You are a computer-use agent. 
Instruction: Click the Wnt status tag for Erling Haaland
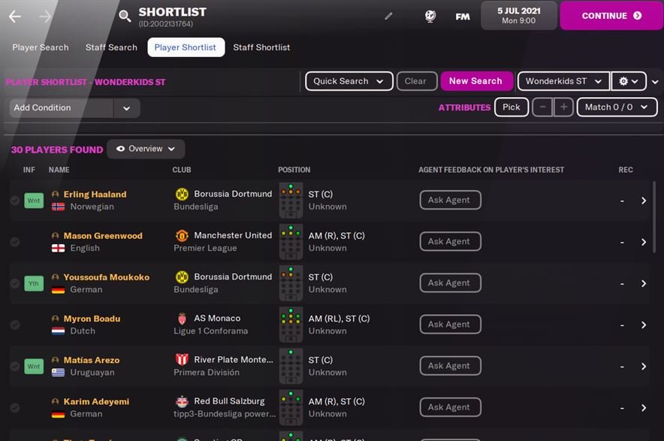pyautogui.click(x=34, y=201)
